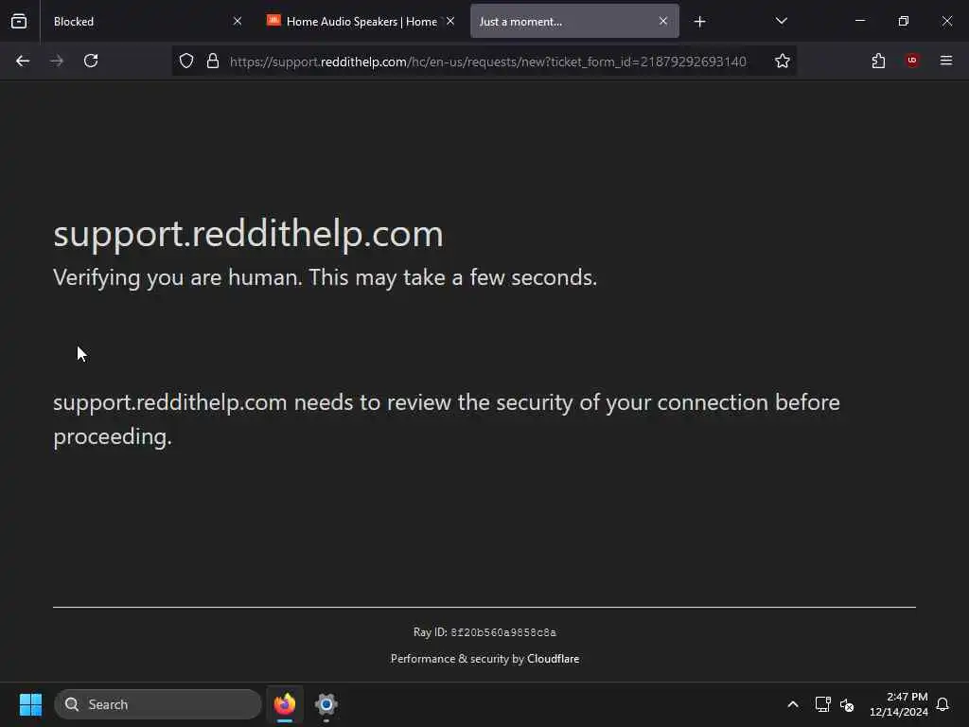
Task: View site security lock information
Action: pos(213,61)
